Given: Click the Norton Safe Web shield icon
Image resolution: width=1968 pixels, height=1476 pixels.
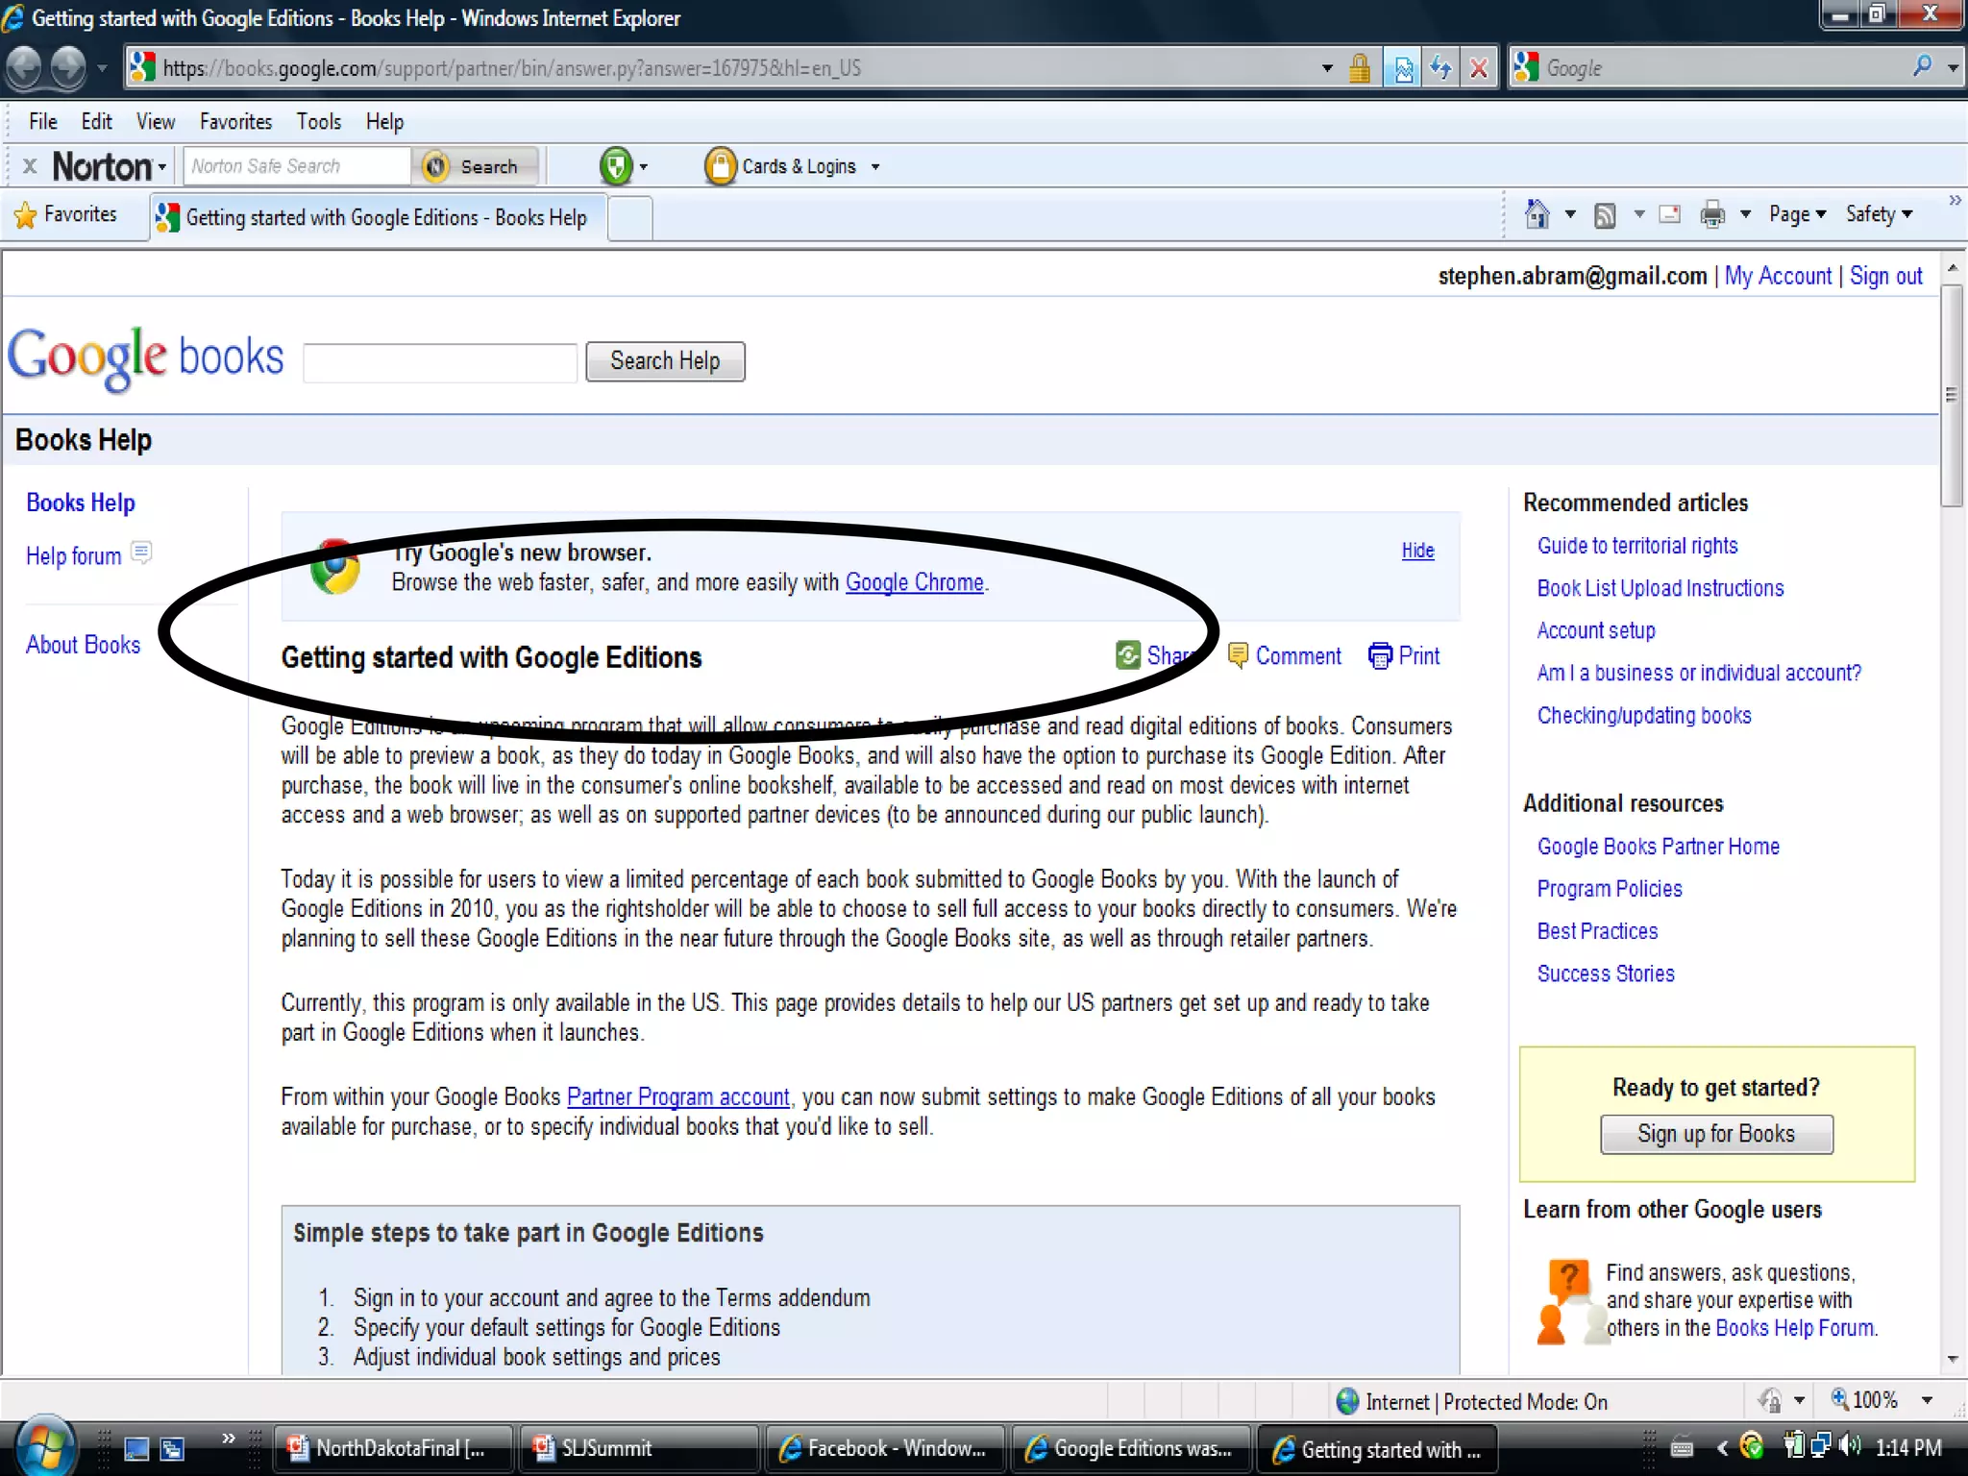Looking at the screenshot, I should tap(615, 166).
